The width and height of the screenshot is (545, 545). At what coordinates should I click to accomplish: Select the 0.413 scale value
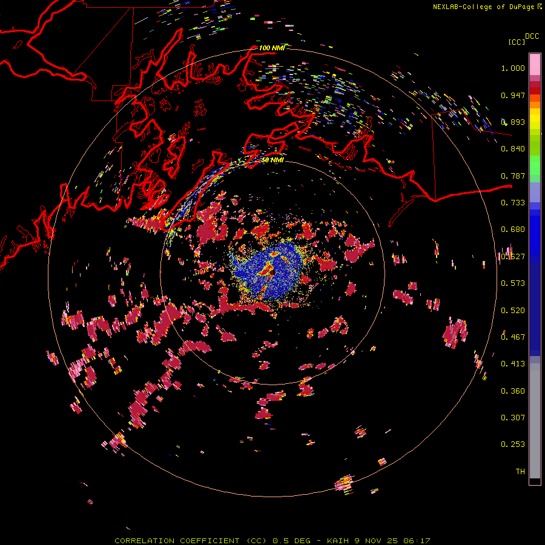point(513,364)
